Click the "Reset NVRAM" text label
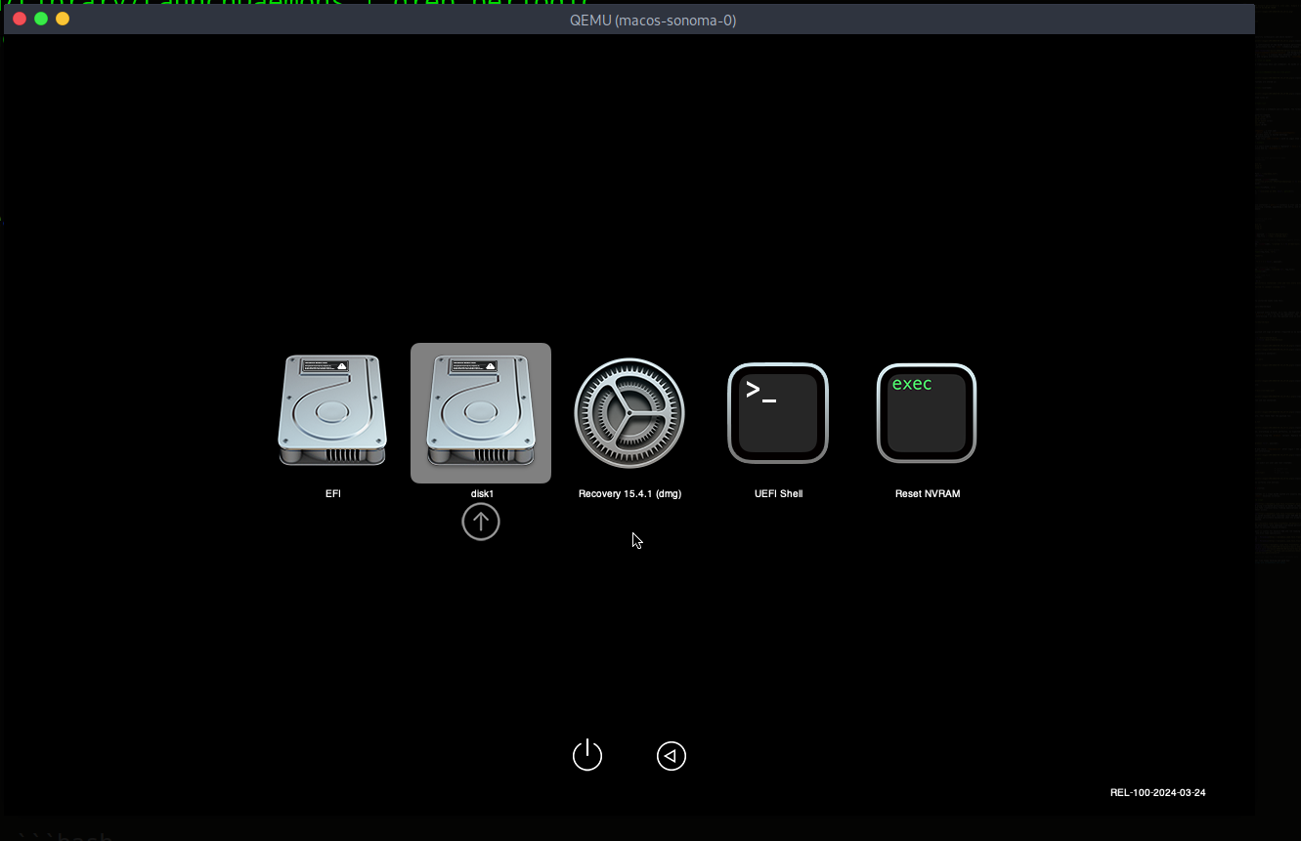This screenshot has width=1301, height=841. 927,494
